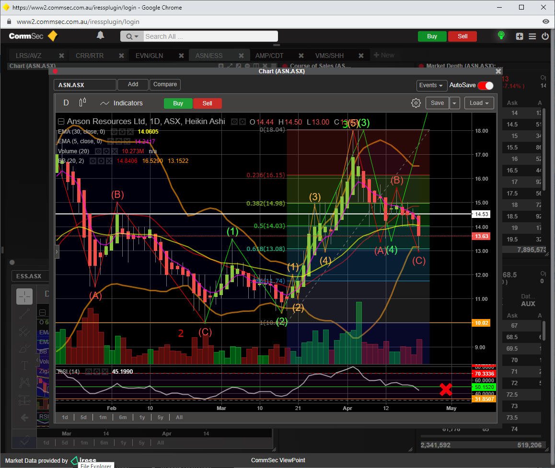Select the text tool in the ESS.ASX chart
The height and width of the screenshot is (468, 555).
pyautogui.click(x=24, y=365)
